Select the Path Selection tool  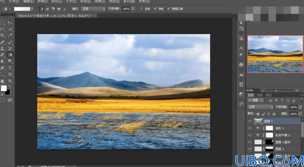[2, 74]
